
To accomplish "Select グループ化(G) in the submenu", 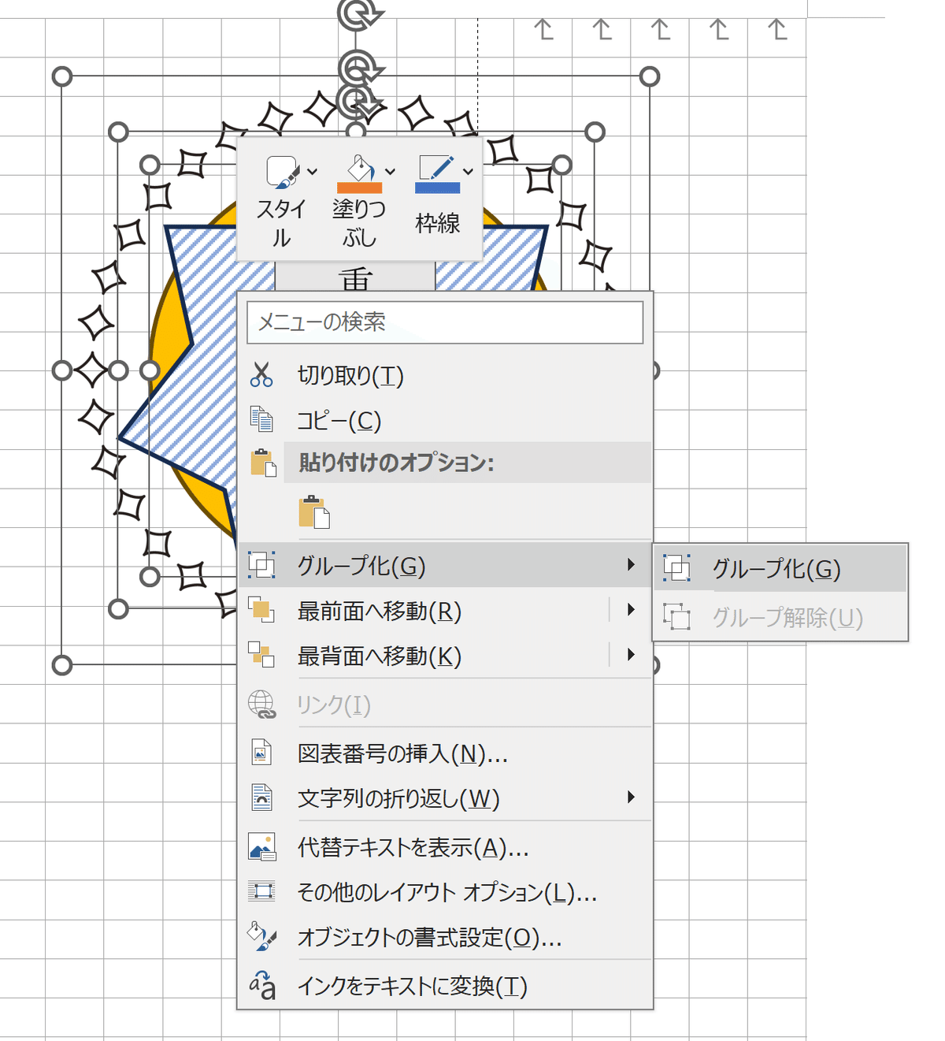I will pyautogui.click(x=780, y=569).
